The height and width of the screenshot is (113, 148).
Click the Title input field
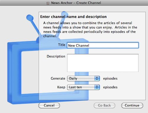click(103, 45)
